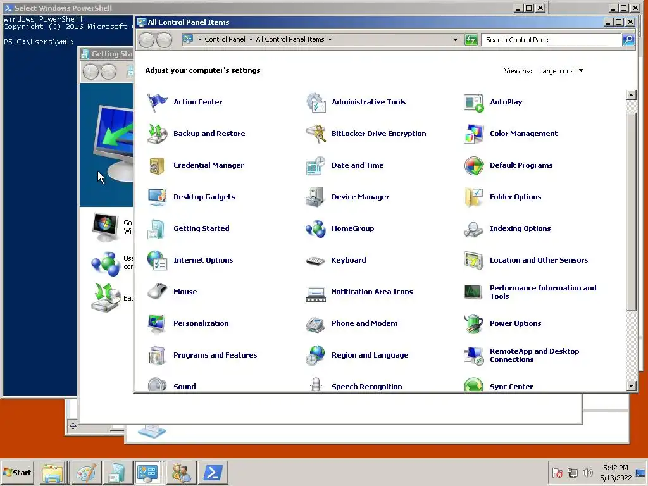Open the Speech Recognition link
This screenshot has height=486, width=648.
tap(366, 387)
